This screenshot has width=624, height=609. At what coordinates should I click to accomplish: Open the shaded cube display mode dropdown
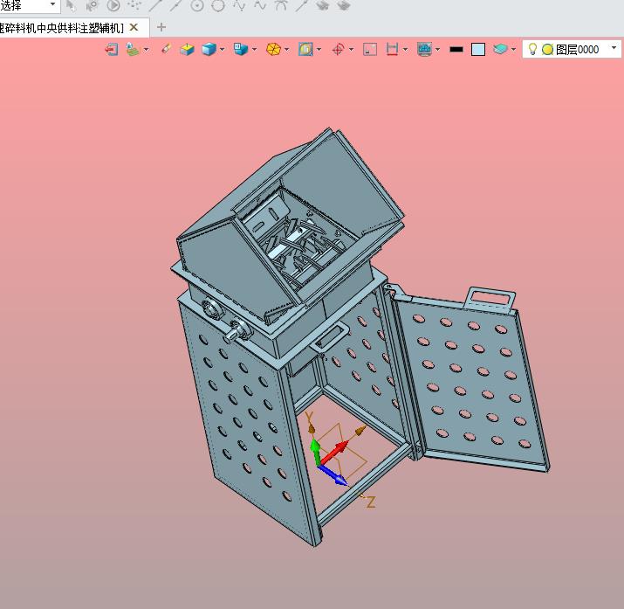pos(222,50)
